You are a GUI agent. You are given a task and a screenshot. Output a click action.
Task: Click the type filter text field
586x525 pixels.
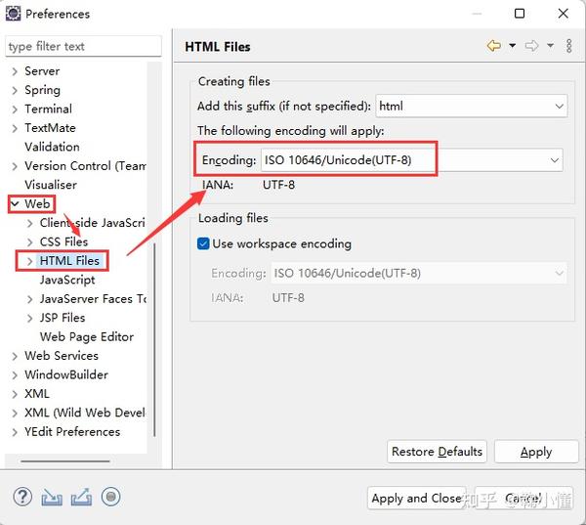83,46
